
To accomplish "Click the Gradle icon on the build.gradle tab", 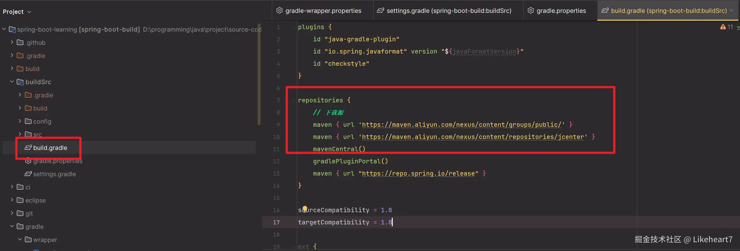I will 605,11.
